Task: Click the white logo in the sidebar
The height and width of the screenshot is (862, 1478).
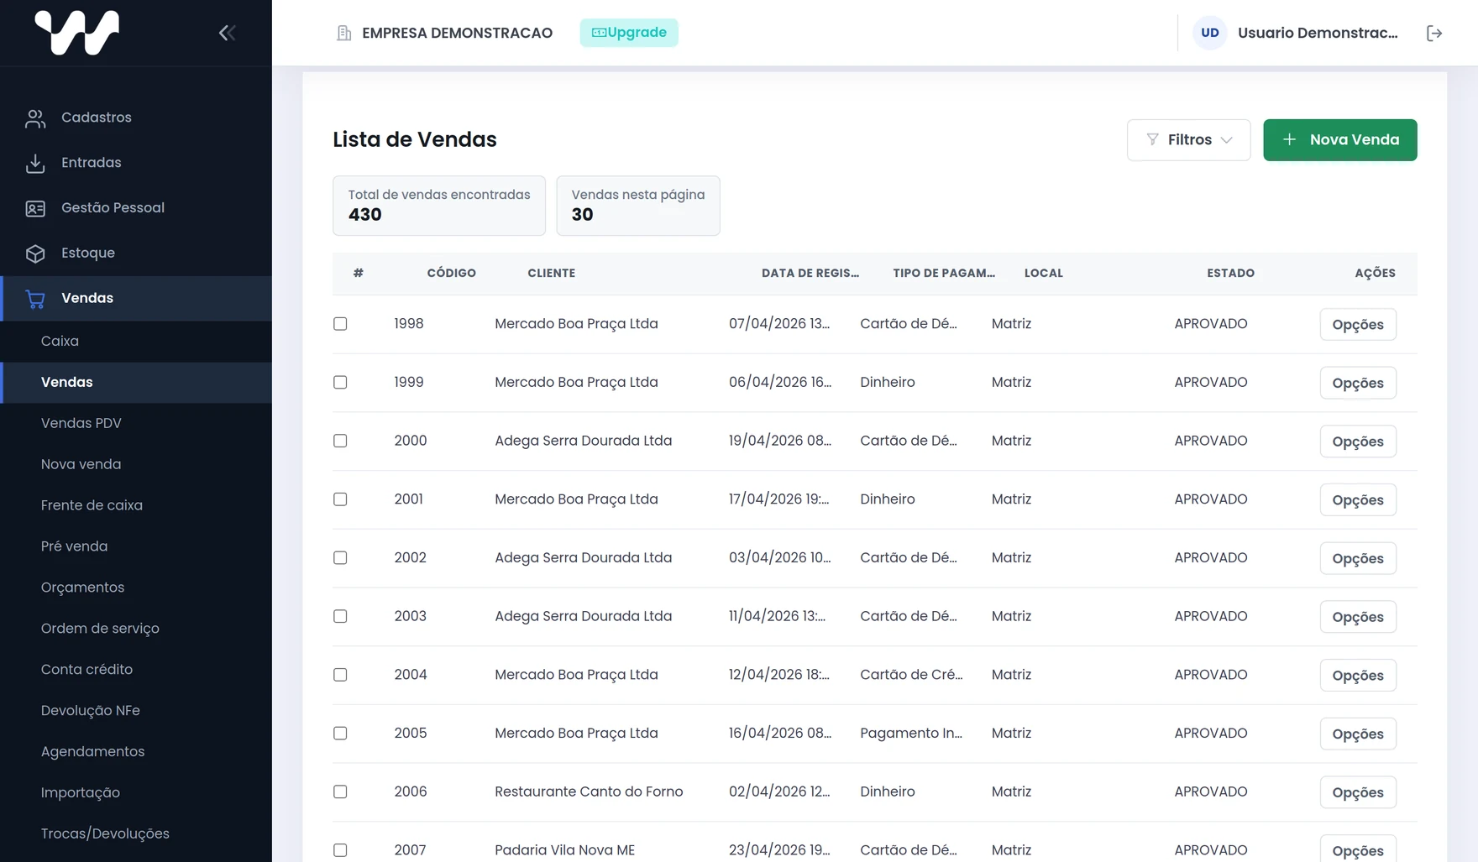Action: pos(77,33)
